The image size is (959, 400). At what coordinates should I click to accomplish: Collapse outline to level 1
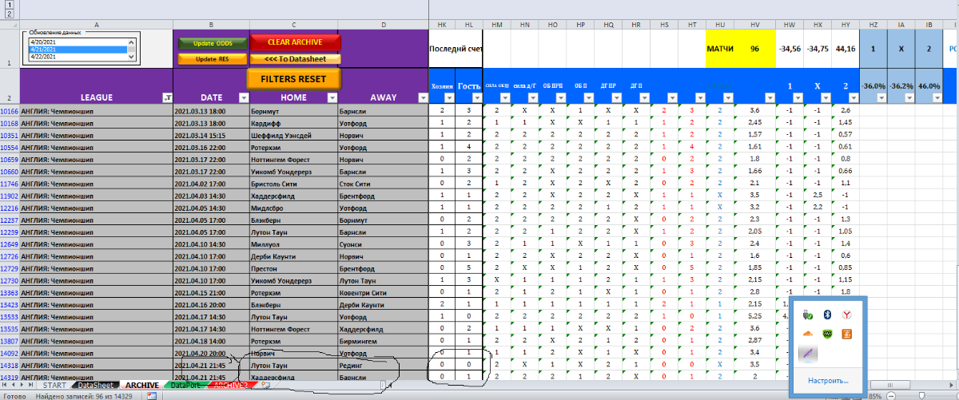[7, 4]
